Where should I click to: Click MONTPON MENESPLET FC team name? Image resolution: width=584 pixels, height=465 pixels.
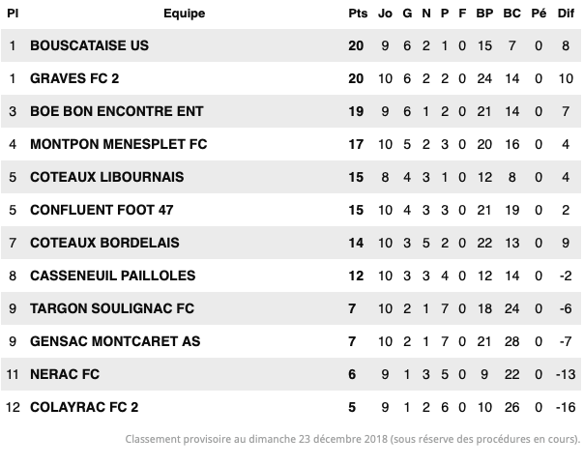[118, 144]
